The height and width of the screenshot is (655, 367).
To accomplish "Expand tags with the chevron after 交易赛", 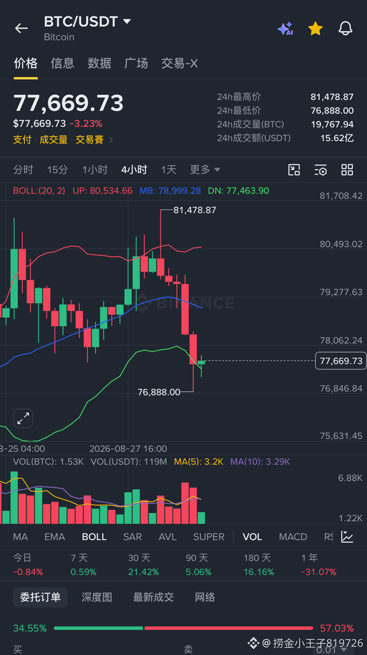I will click(x=111, y=140).
